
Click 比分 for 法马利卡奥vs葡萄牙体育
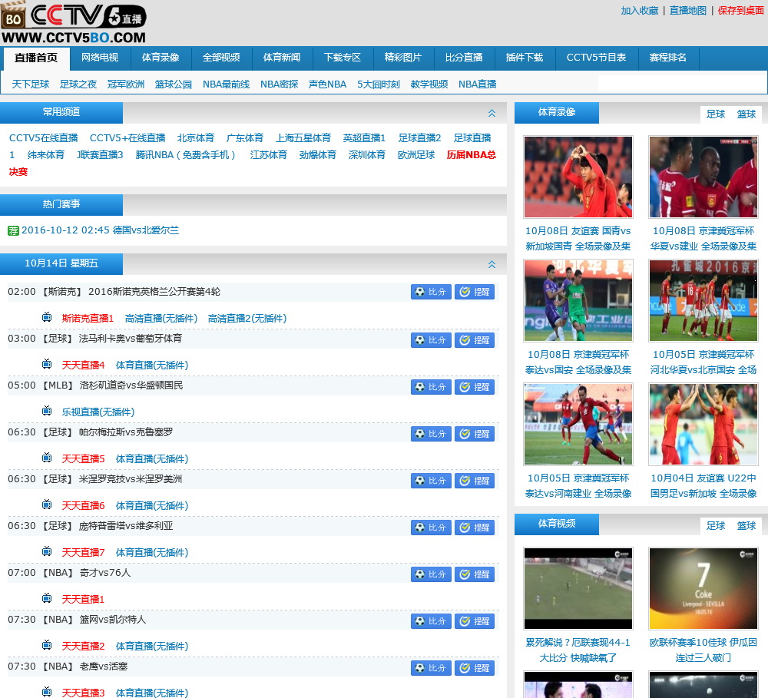pos(431,340)
